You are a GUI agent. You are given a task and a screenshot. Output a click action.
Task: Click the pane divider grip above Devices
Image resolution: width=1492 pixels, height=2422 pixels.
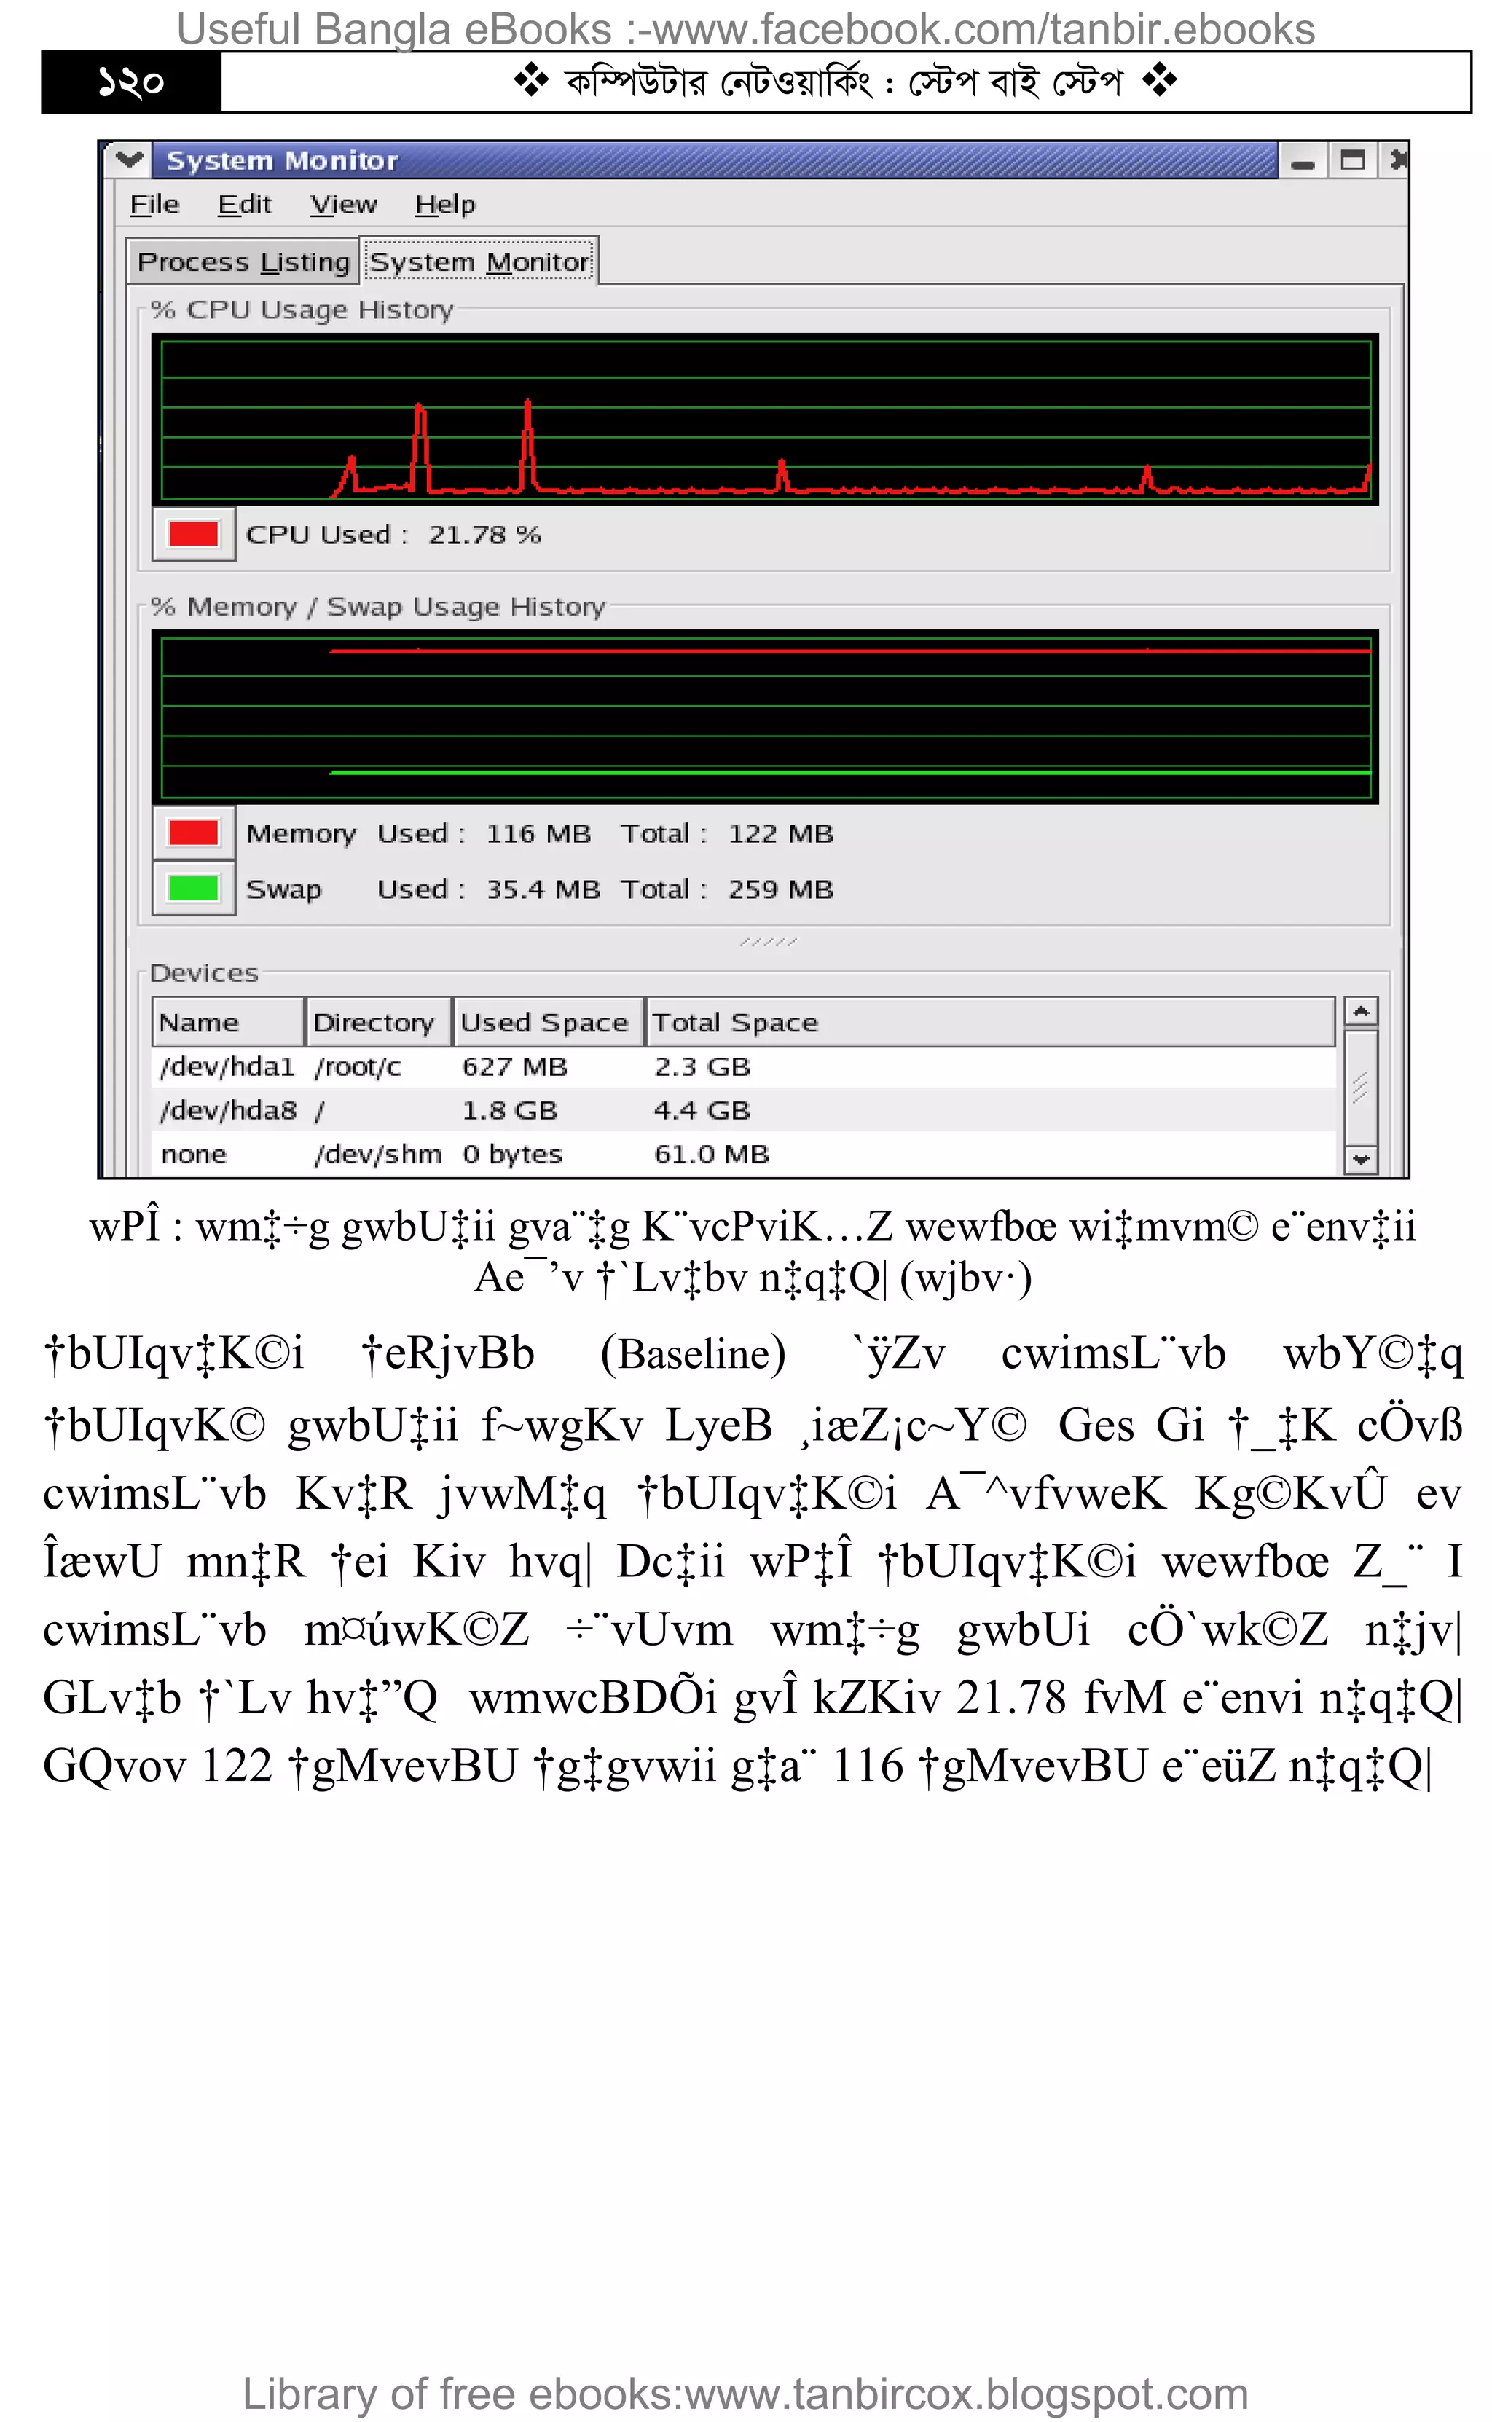768,942
